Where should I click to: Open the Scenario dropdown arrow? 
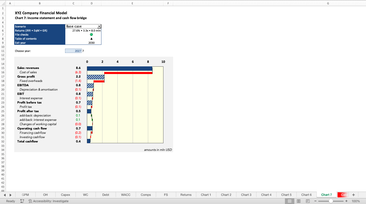(99, 26)
